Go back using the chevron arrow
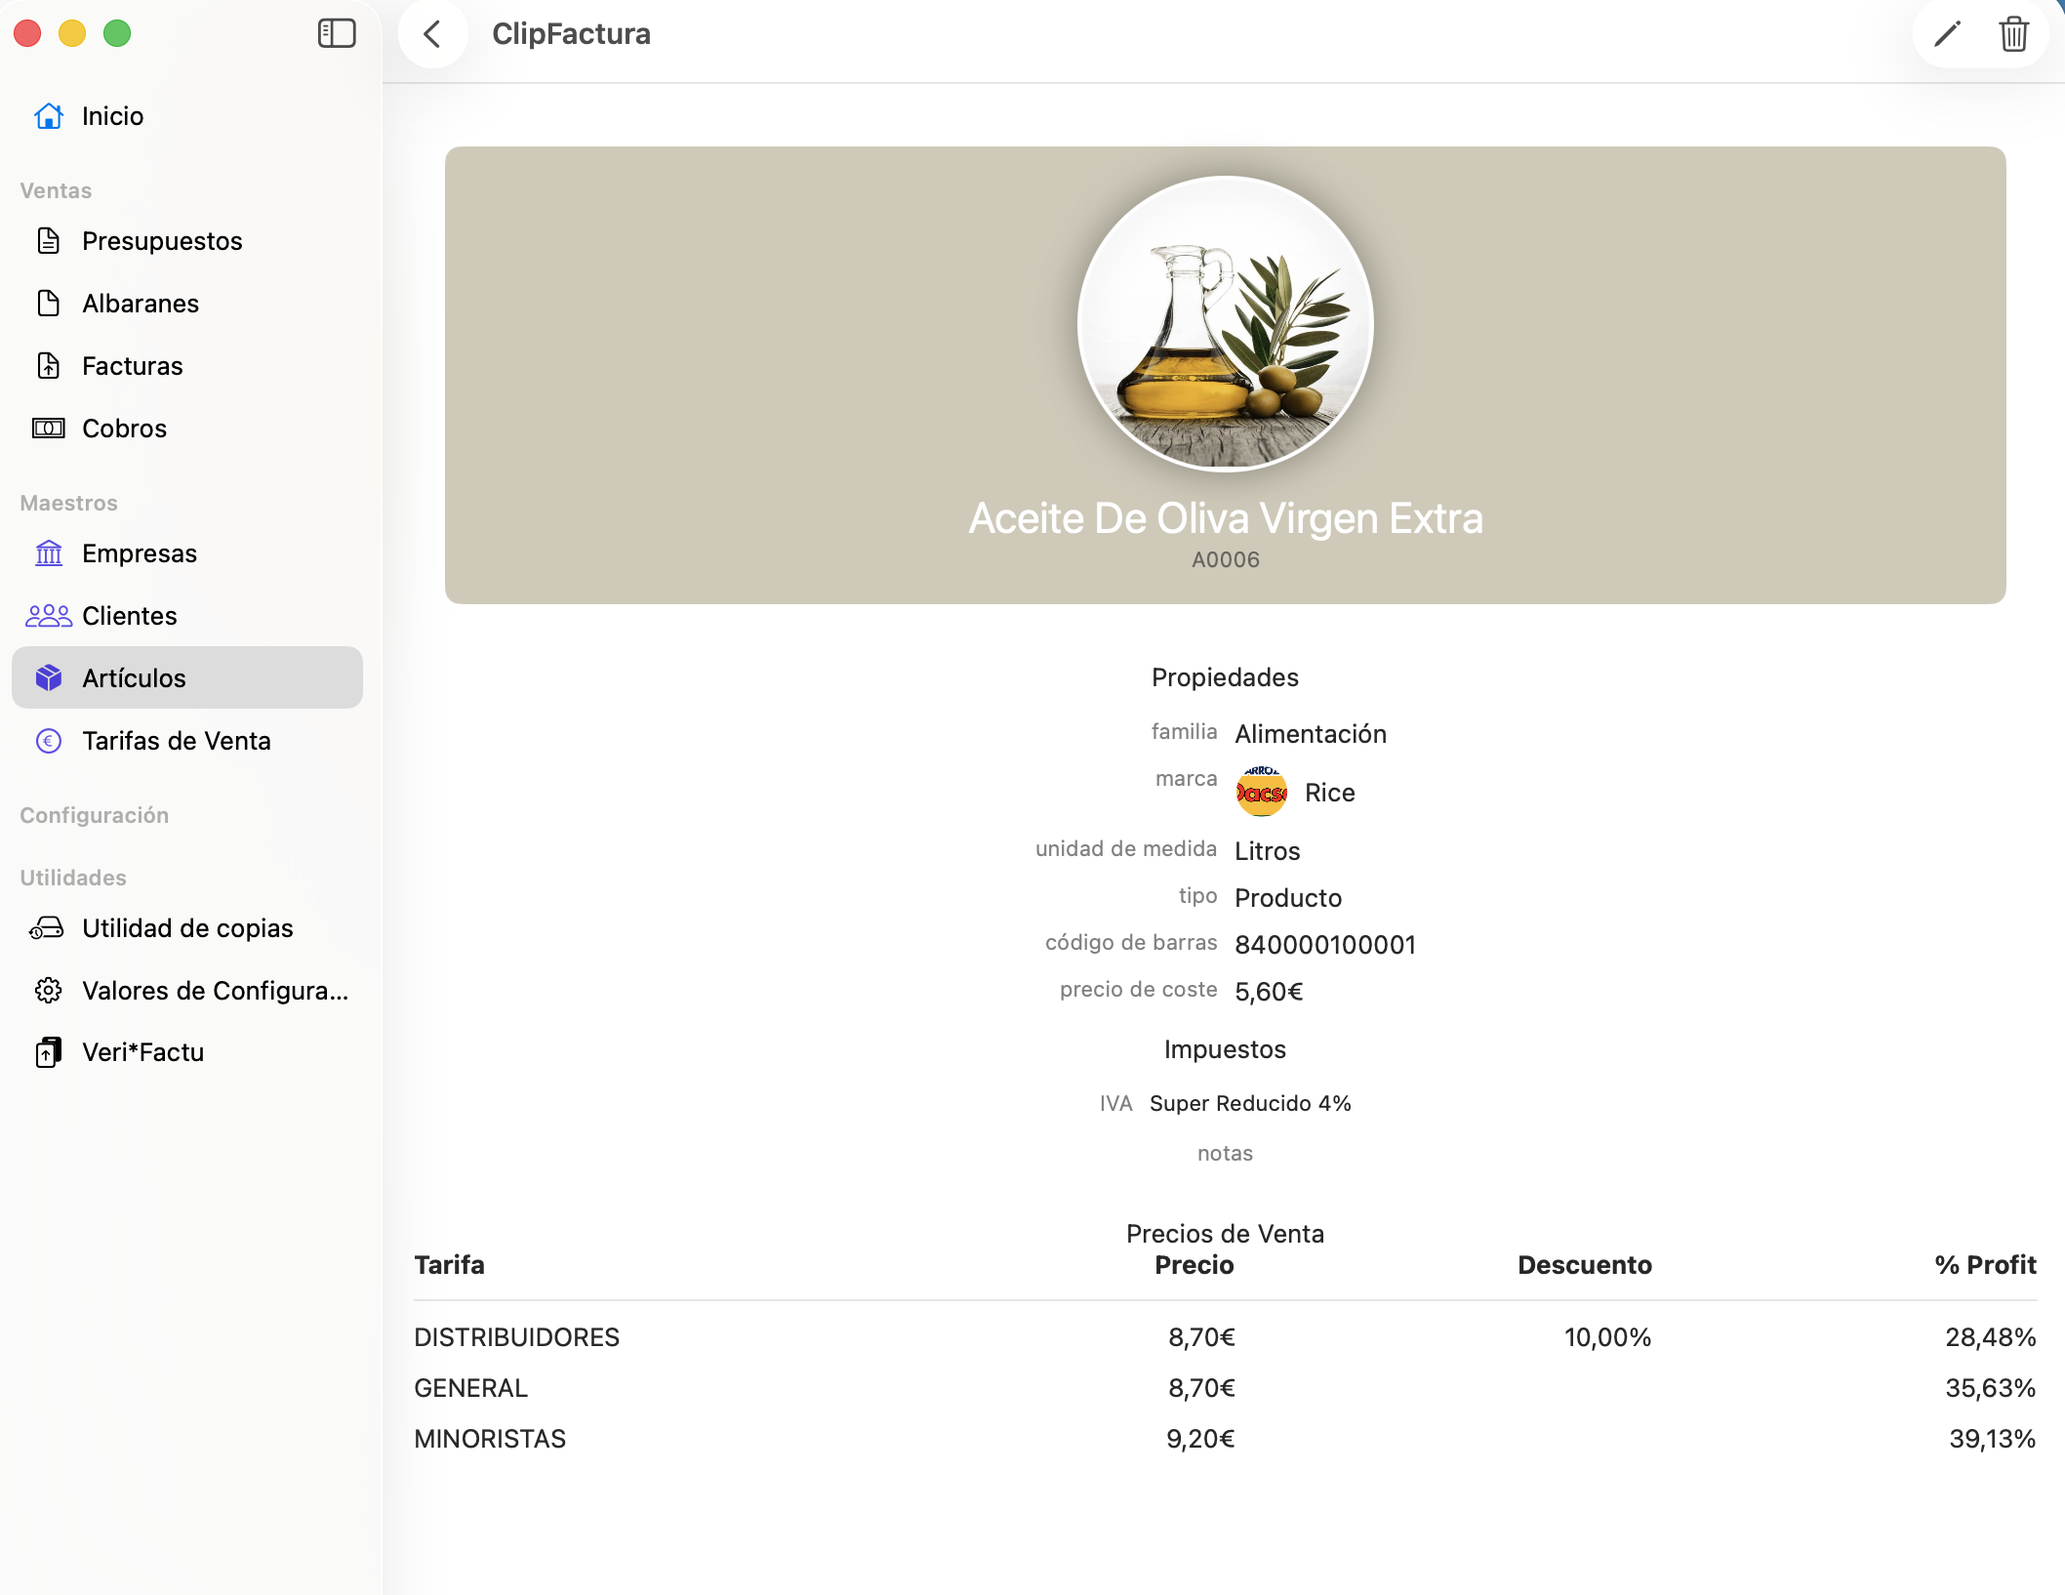This screenshot has height=1595, width=2065. point(432,33)
